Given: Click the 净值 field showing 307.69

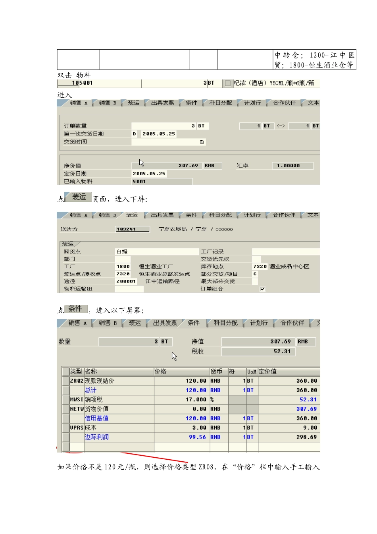Looking at the screenshot, I should click(258, 342).
